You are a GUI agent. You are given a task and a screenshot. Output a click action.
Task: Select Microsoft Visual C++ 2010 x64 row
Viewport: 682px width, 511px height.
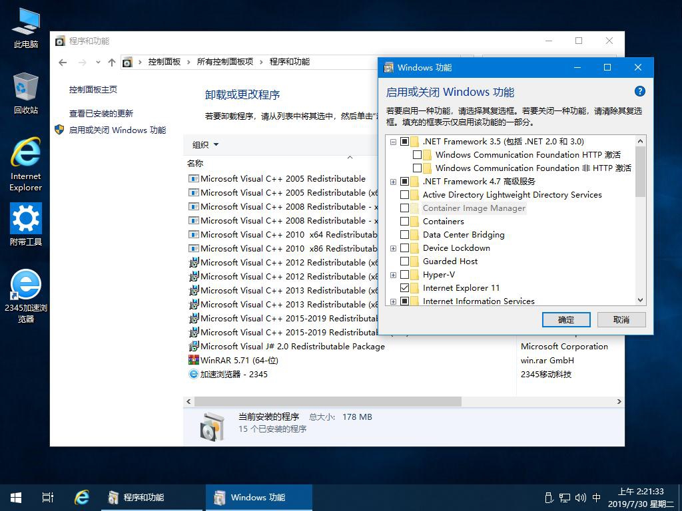282,235
